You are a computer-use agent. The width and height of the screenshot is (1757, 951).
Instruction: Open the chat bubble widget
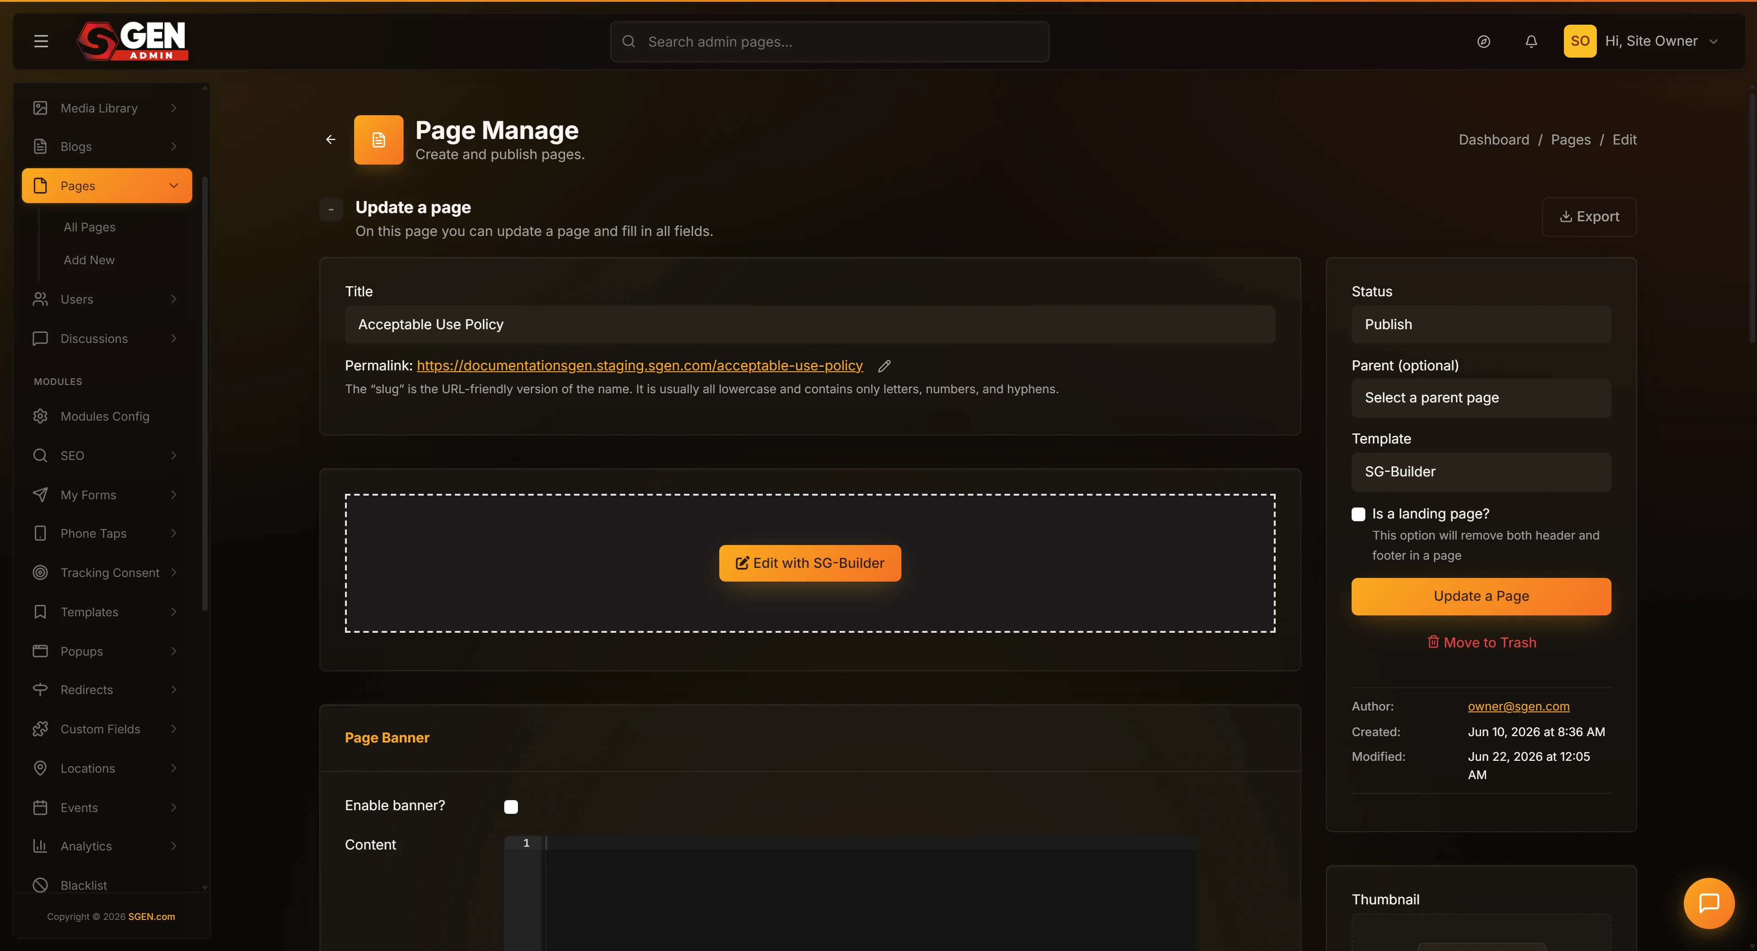coord(1708,903)
